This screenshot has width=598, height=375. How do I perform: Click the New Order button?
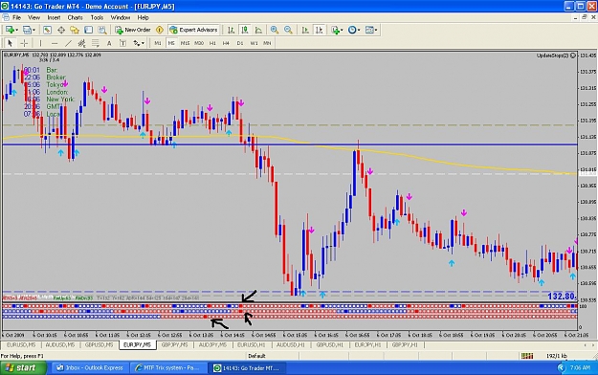[133, 30]
